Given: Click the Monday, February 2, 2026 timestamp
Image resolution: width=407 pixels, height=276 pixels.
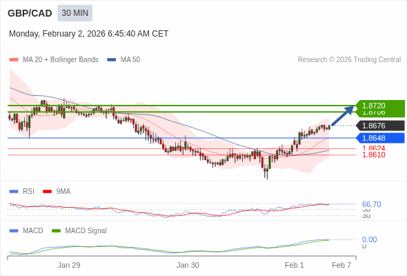Looking at the screenshot, I should [x=88, y=34].
